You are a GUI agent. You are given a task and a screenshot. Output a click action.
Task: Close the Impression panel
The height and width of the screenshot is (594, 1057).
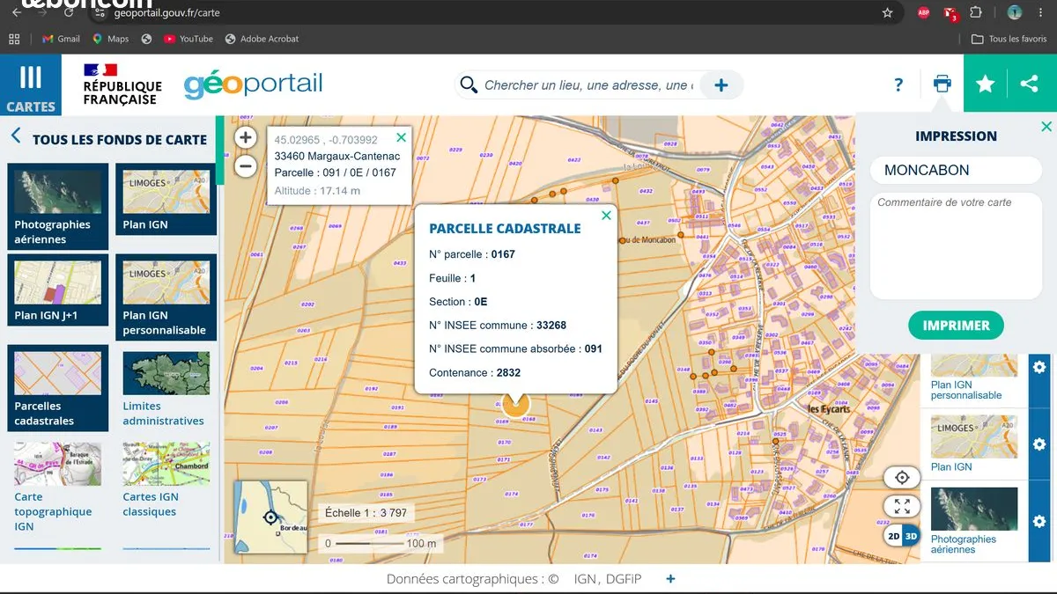(x=1046, y=127)
